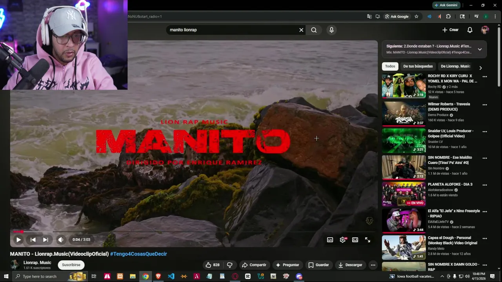The width and height of the screenshot is (502, 282).
Task: Click Ask Gemini in Chrome title bar
Action: tap(446, 5)
